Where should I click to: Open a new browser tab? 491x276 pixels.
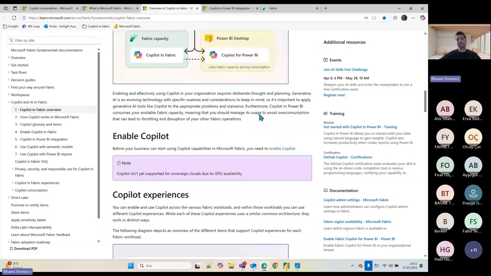coord(325,8)
